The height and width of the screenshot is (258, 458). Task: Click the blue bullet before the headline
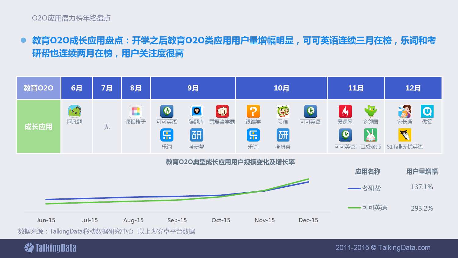[24, 40]
